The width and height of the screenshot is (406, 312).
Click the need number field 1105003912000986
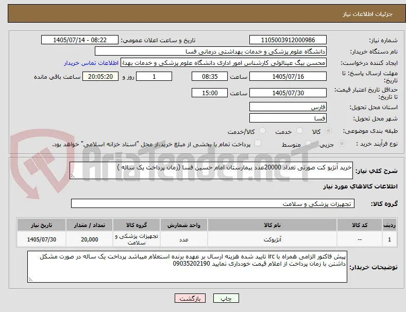288,40
